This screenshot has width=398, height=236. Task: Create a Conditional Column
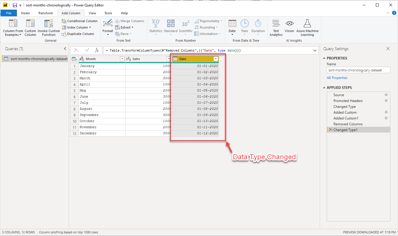click(x=79, y=21)
